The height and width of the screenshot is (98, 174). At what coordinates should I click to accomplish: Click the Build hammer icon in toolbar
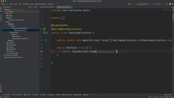click(133, 4)
